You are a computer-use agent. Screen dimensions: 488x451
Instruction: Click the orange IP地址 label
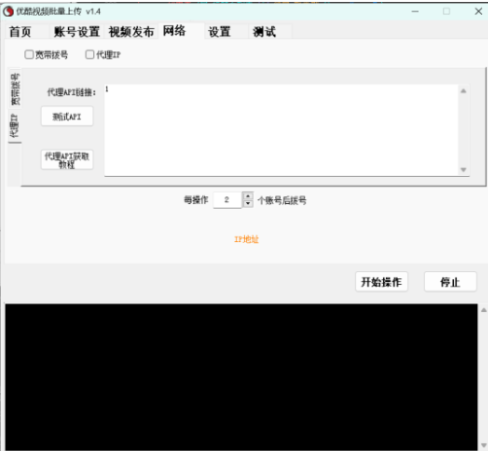point(246,239)
